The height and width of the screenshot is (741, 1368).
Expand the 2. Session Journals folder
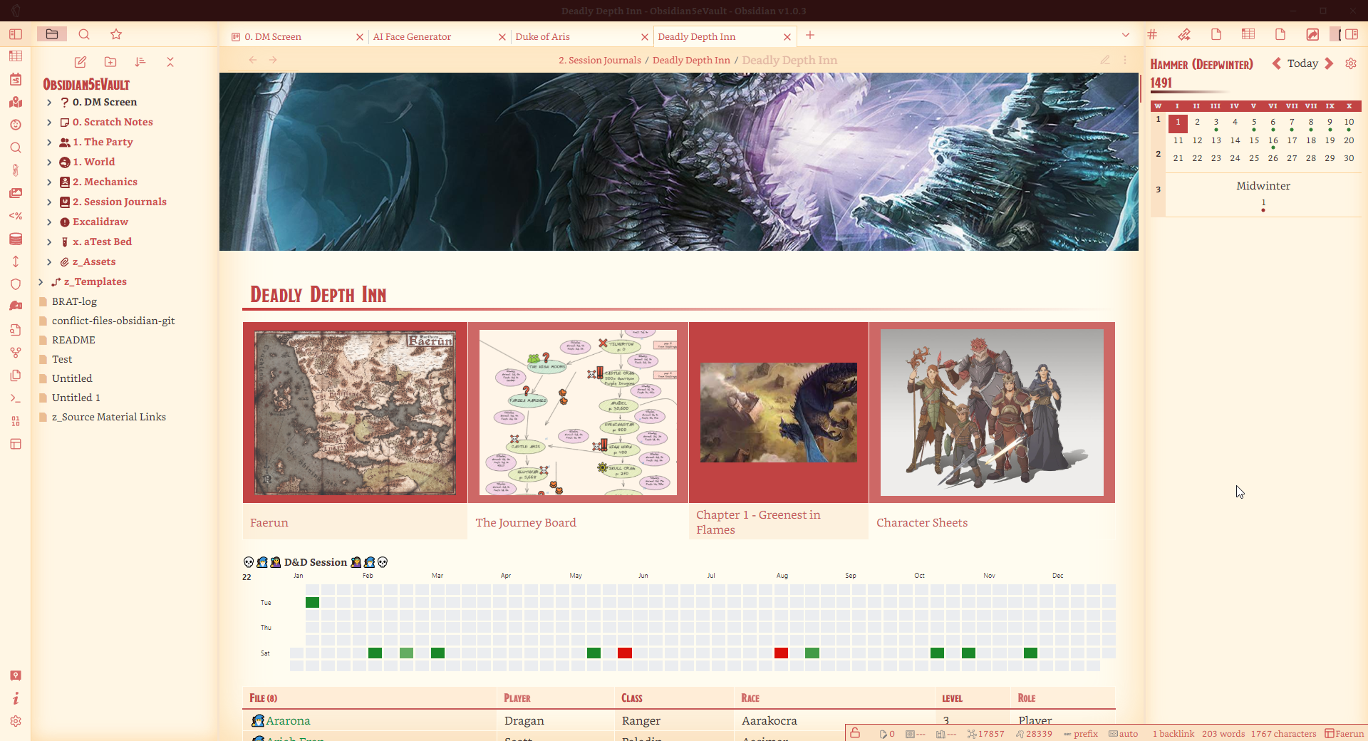(x=49, y=202)
